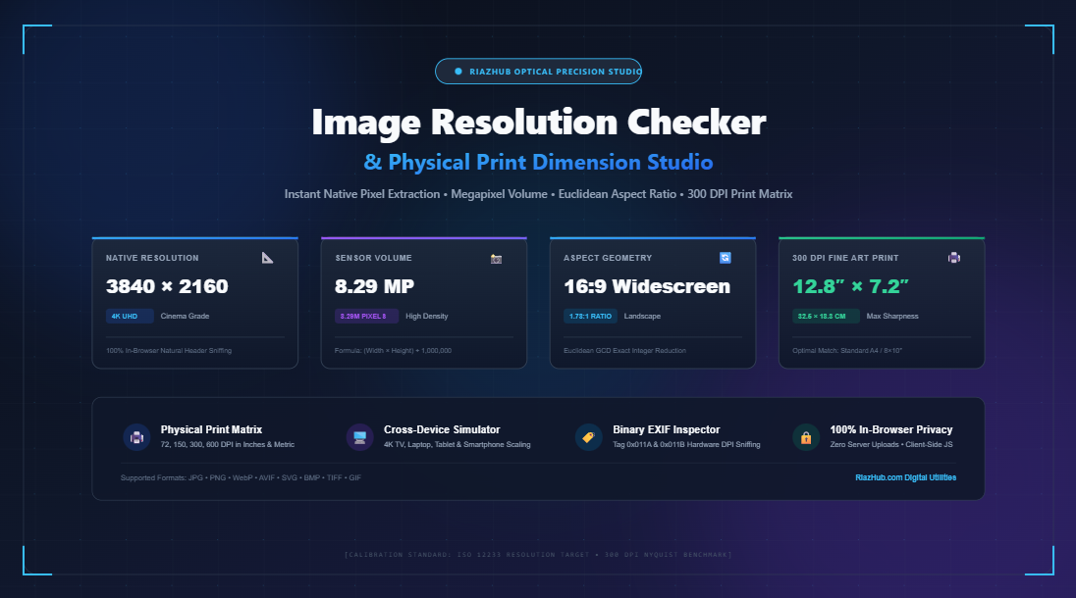Click the ruler icon in Native Resolution card

point(268,258)
